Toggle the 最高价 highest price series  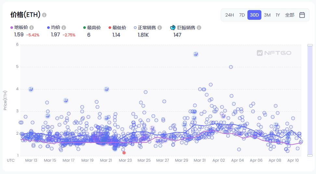click(92, 28)
